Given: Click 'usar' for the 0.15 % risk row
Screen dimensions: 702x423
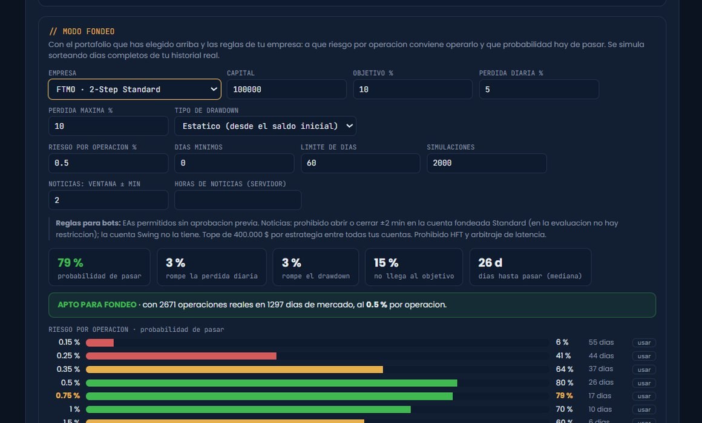Looking at the screenshot, I should point(644,343).
